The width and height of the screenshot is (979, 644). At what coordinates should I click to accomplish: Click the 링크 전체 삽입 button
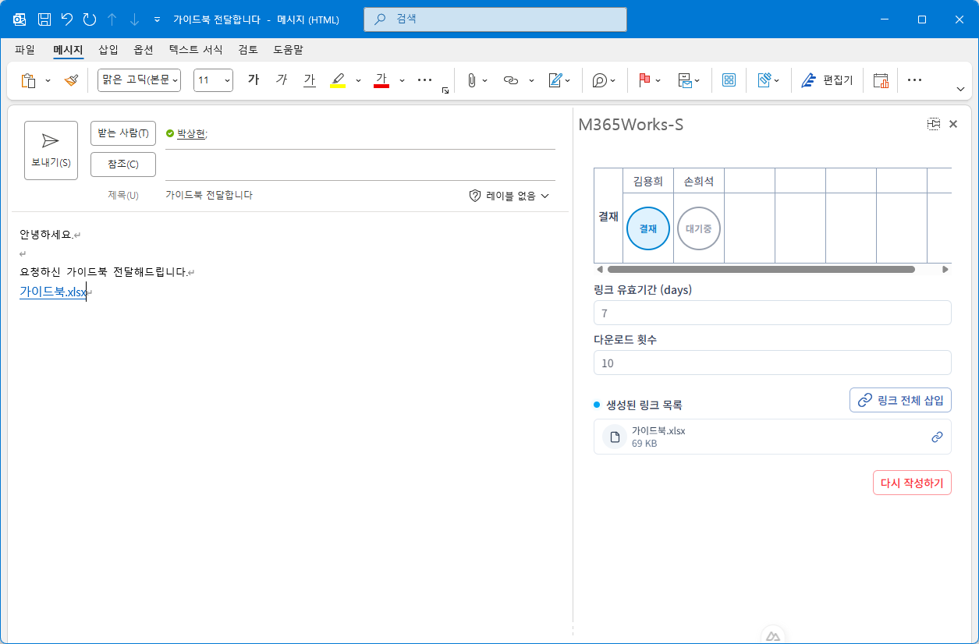[900, 400]
